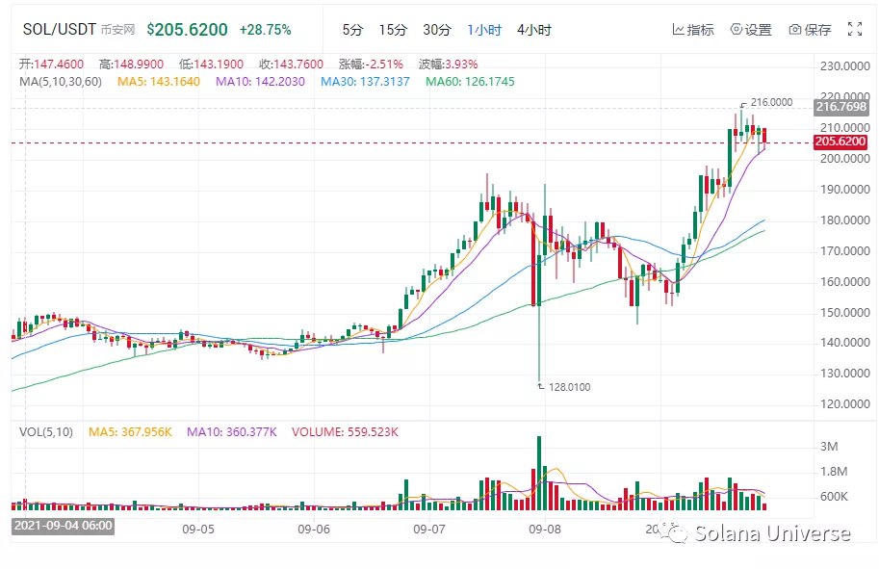Screen dimensions: 879x569
Task: Click the 216.0000 high price marker
Action: tap(771, 103)
